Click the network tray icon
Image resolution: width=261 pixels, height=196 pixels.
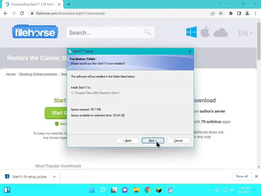[x=225, y=190]
